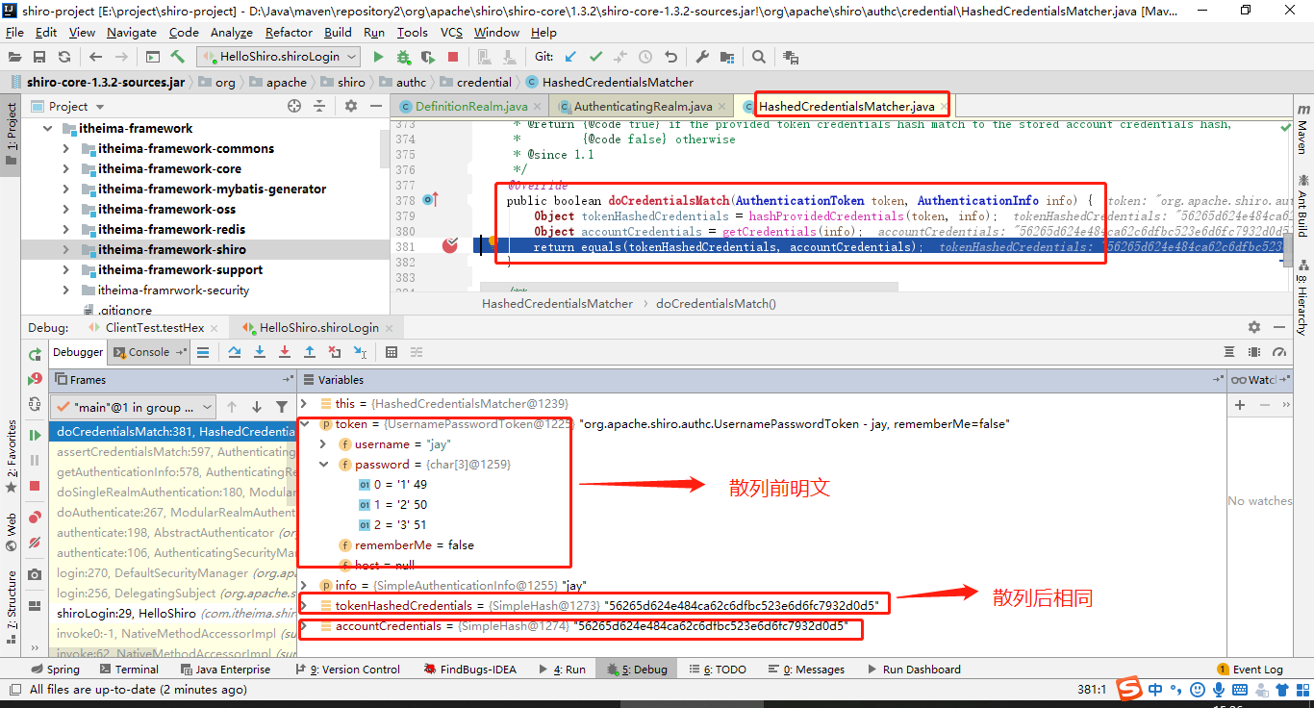Screen dimensions: 1314x708
Task: Stop the process with red square icon
Action: pyautogui.click(x=452, y=57)
